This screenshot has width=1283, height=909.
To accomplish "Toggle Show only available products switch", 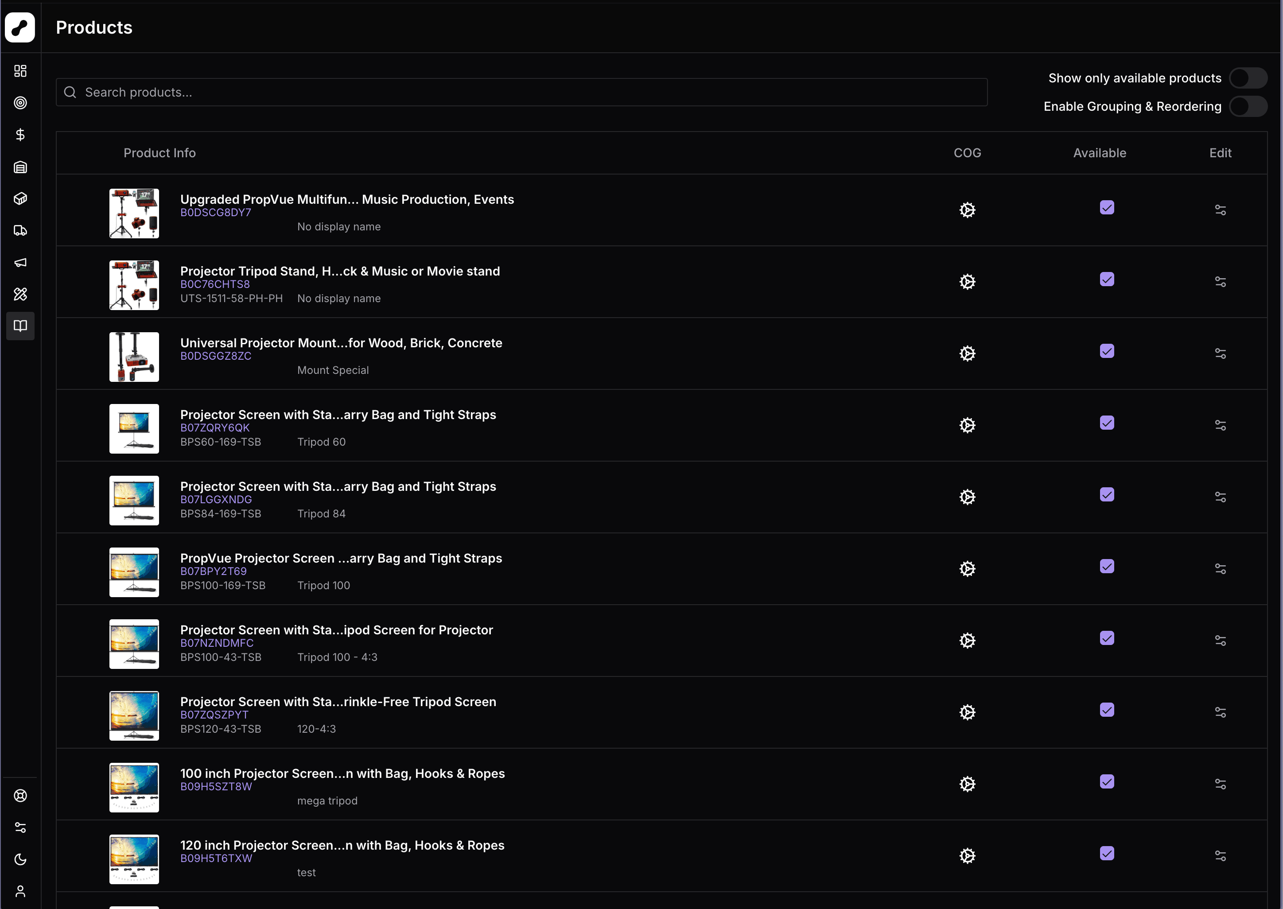I will 1248,78.
